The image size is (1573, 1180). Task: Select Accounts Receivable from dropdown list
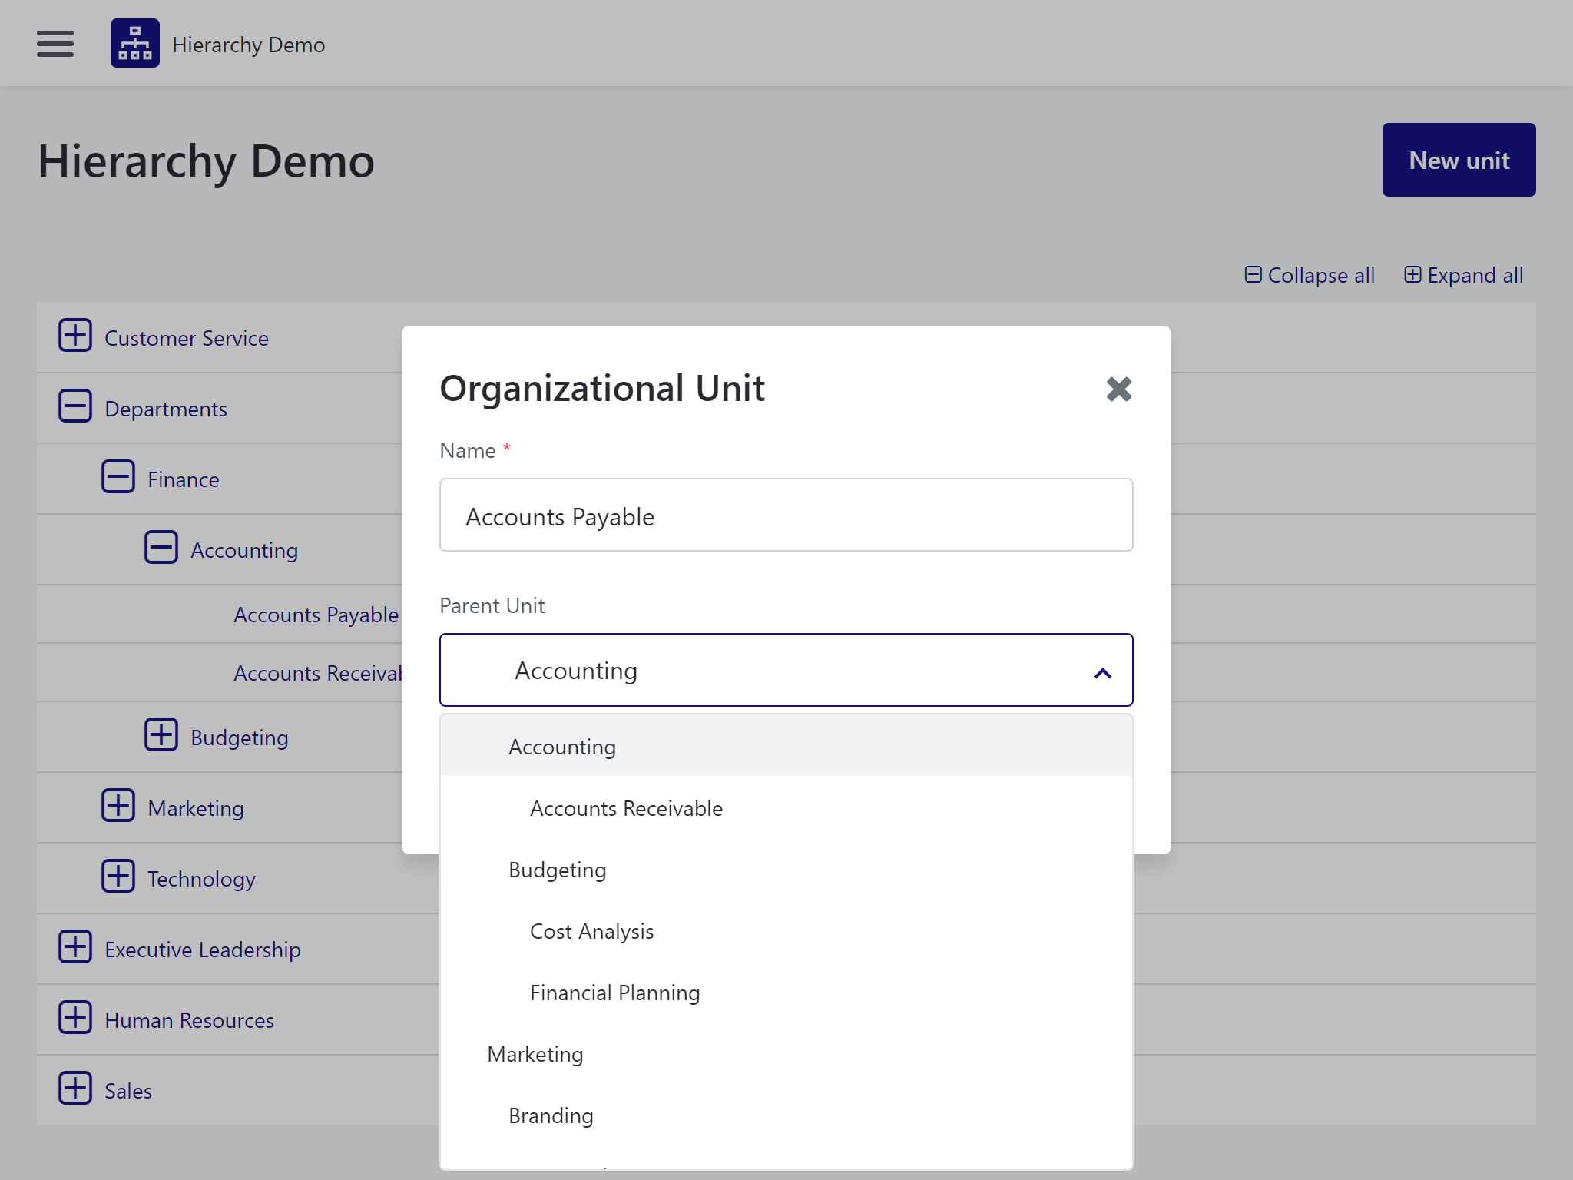click(x=626, y=808)
